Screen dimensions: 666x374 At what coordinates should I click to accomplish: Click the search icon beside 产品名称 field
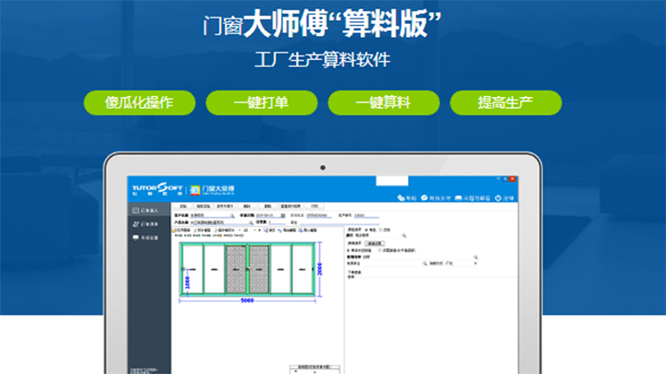click(251, 223)
